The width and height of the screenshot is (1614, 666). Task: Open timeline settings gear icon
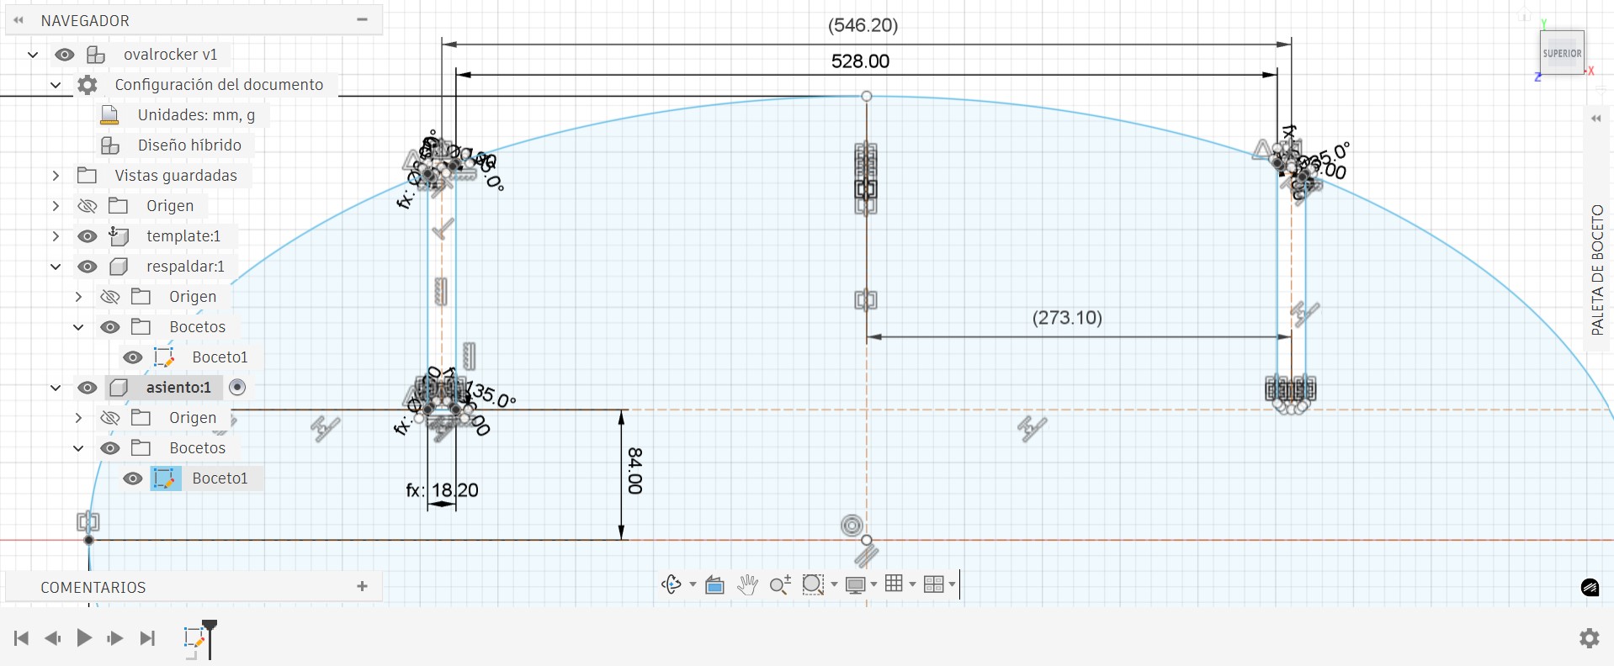[x=1589, y=638]
